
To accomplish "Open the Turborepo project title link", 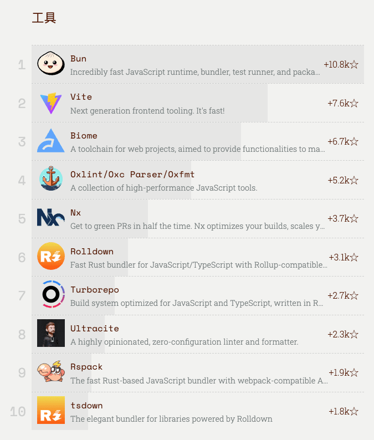I will pyautogui.click(x=95, y=290).
